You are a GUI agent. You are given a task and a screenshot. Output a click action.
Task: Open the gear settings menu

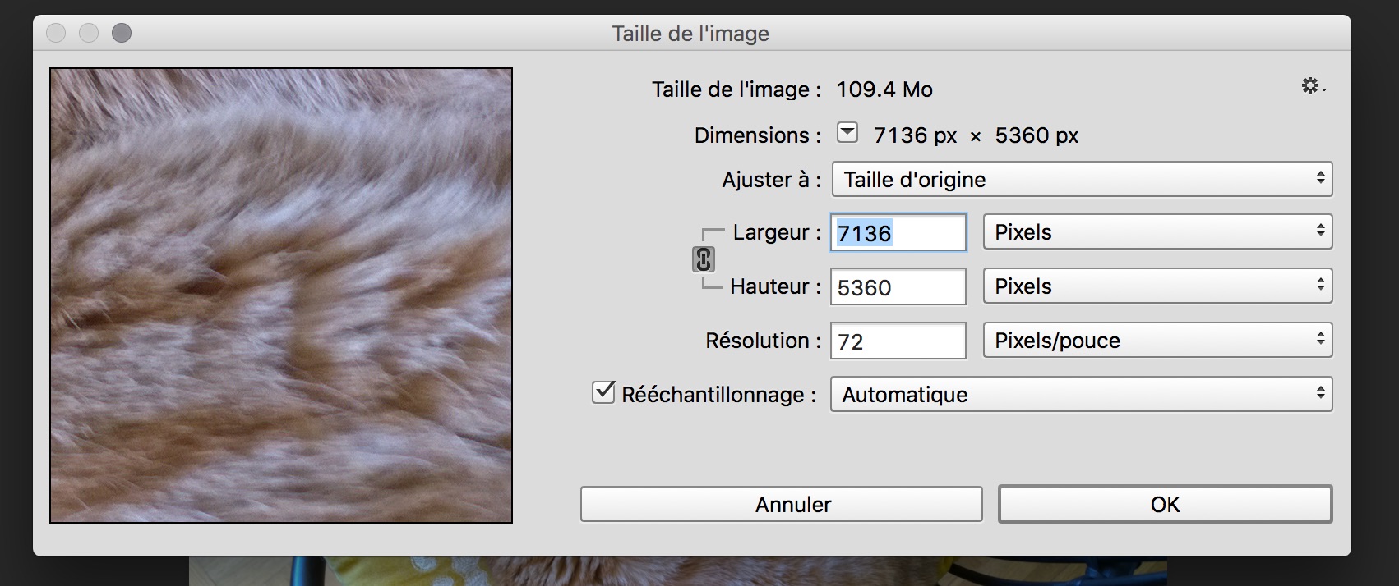(1312, 86)
